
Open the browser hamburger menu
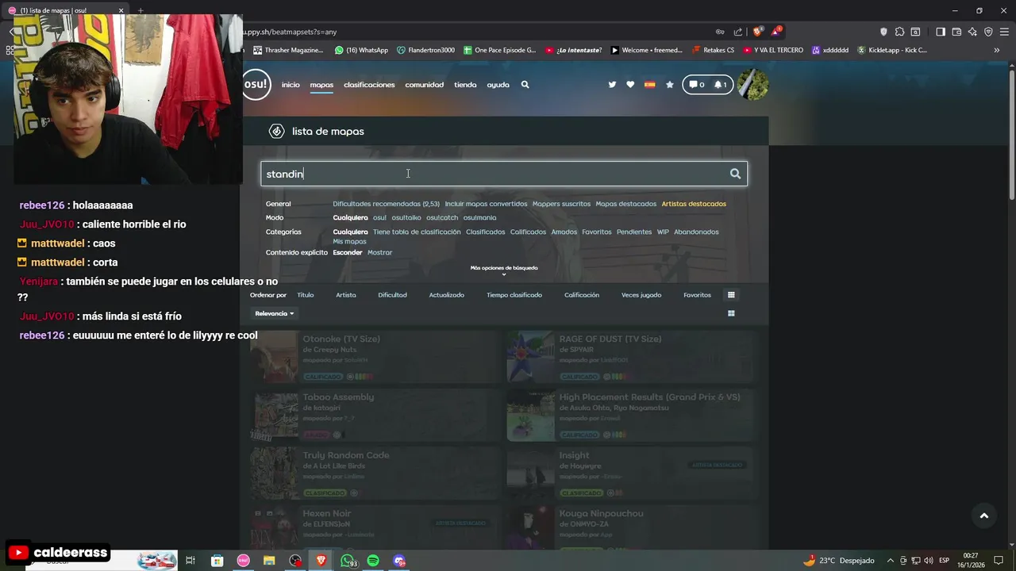1004,32
